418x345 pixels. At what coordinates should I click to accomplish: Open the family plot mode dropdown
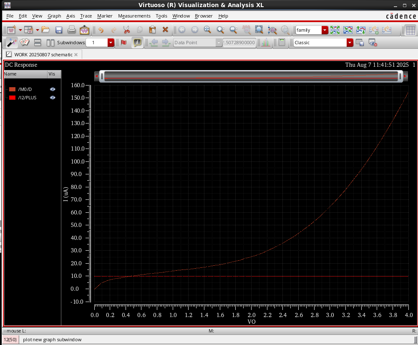coord(325,30)
